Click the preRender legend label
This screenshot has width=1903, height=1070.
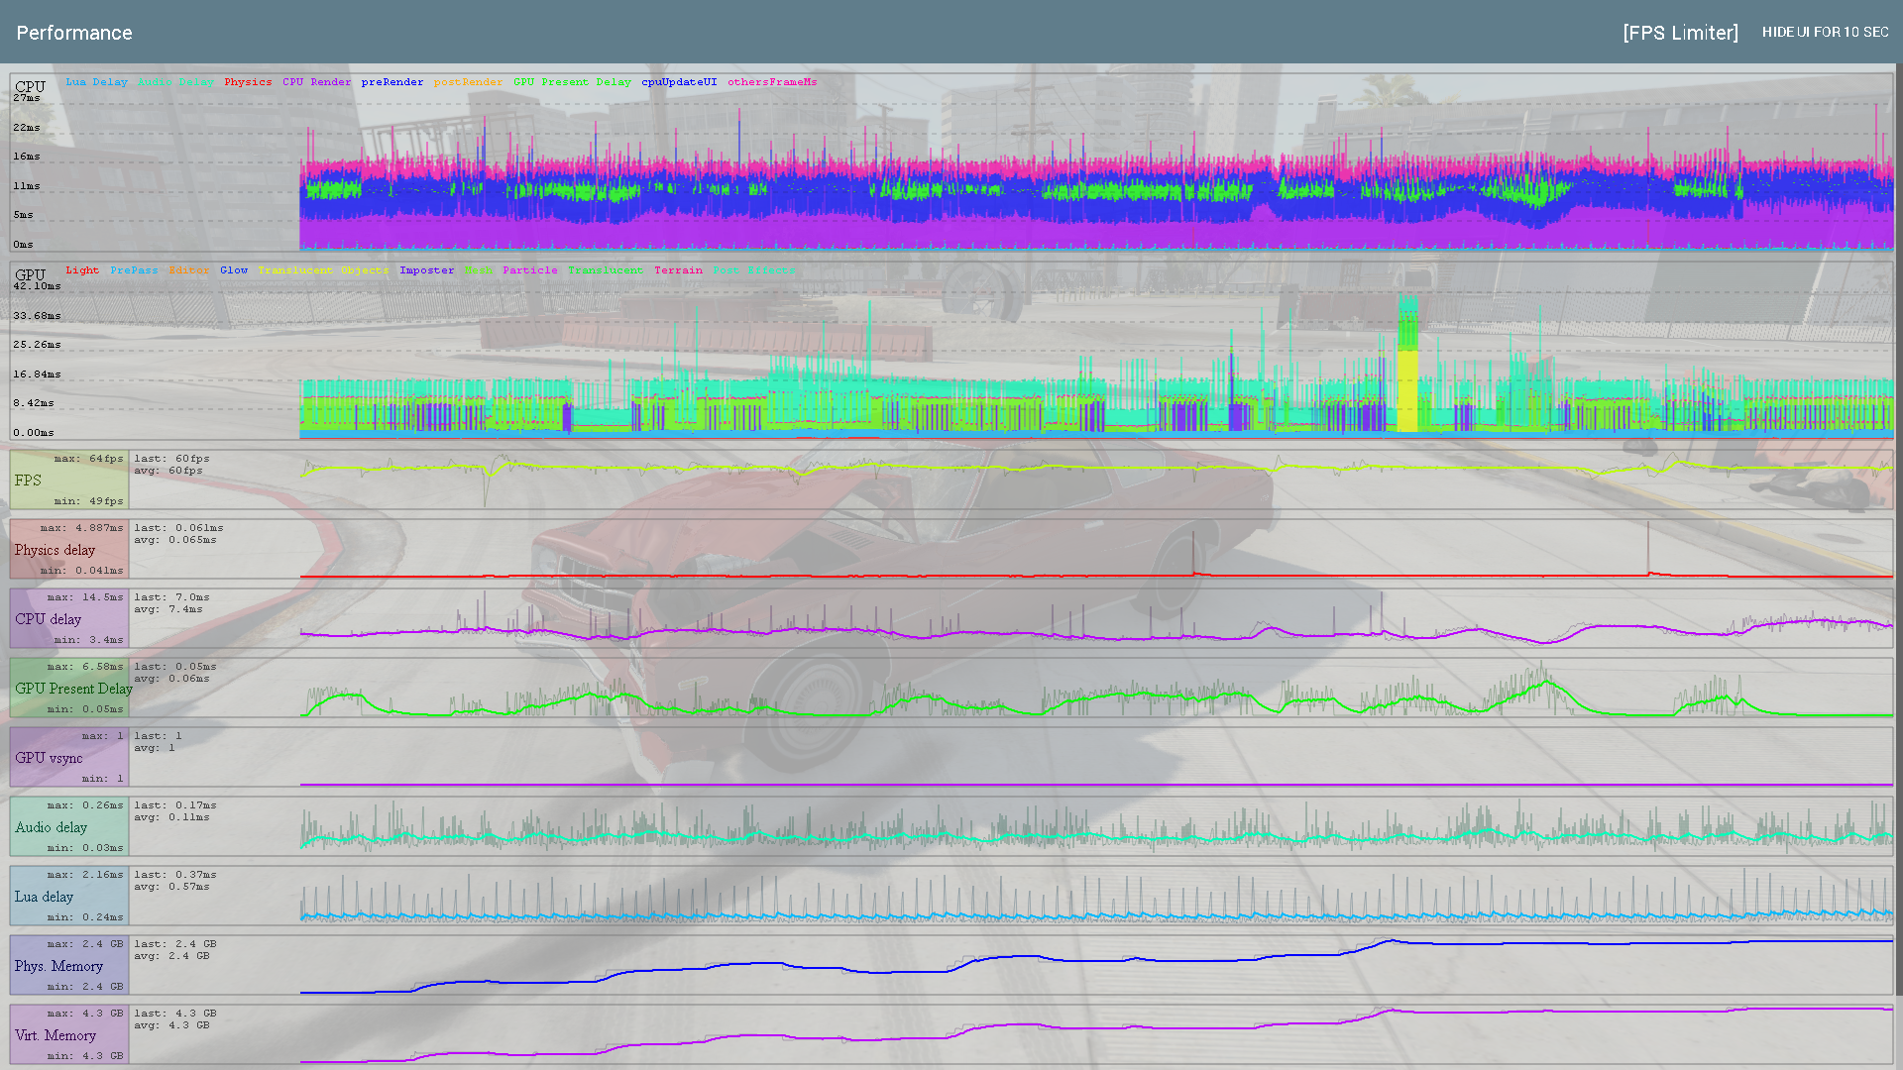click(x=392, y=82)
